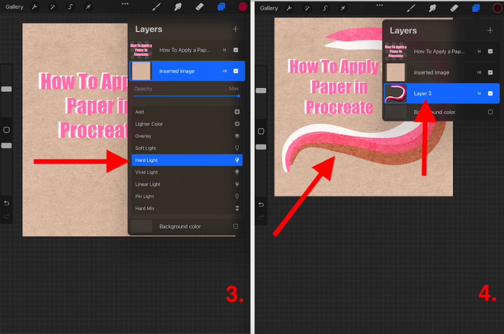Image resolution: width=504 pixels, height=334 pixels.
Task: Select the Transform arrow tool in left screenshot
Action: point(88,7)
